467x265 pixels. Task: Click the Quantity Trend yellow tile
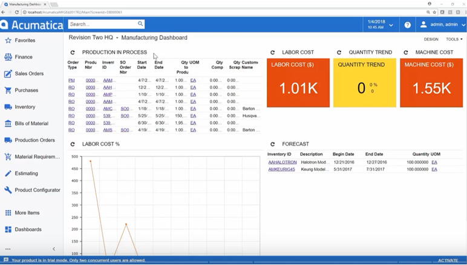pos(365,83)
